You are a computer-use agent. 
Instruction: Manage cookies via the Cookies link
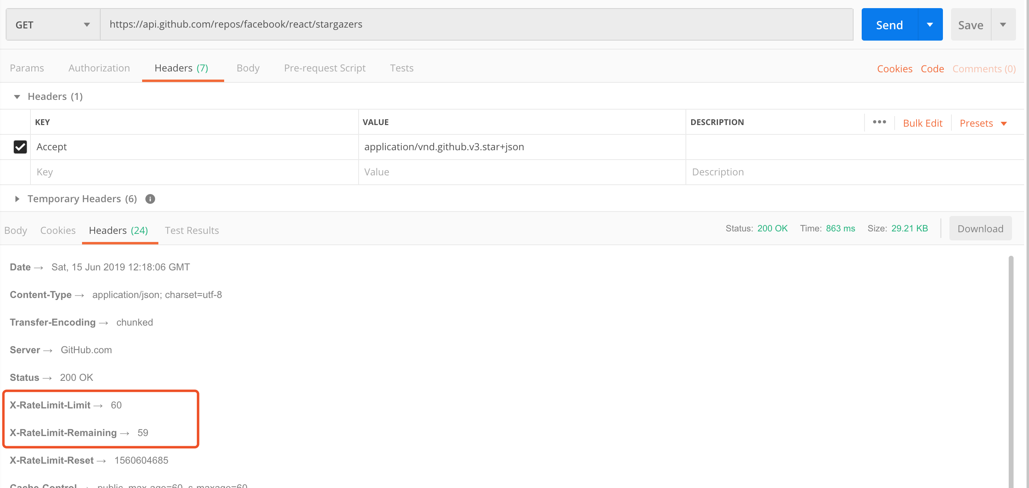pyautogui.click(x=895, y=69)
